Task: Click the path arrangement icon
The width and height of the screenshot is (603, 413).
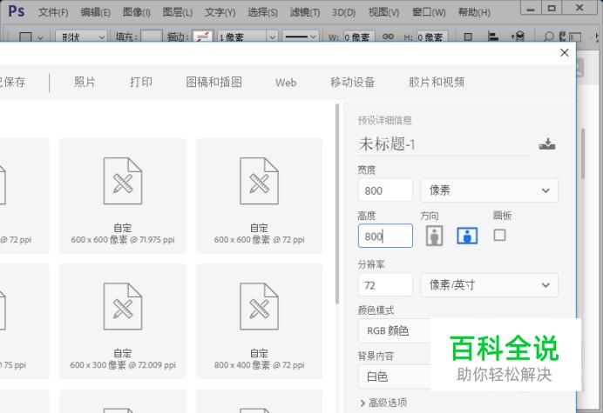Action: coord(518,37)
